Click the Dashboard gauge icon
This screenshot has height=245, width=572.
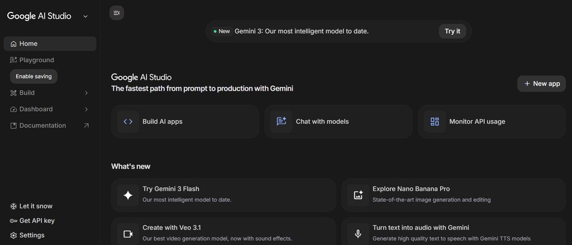13,109
